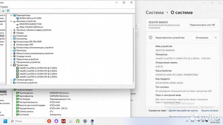Image resolution: width=223 pixels, height=125 pixels.
Task: Click Электросеть battery state value
Action: (55, 114)
